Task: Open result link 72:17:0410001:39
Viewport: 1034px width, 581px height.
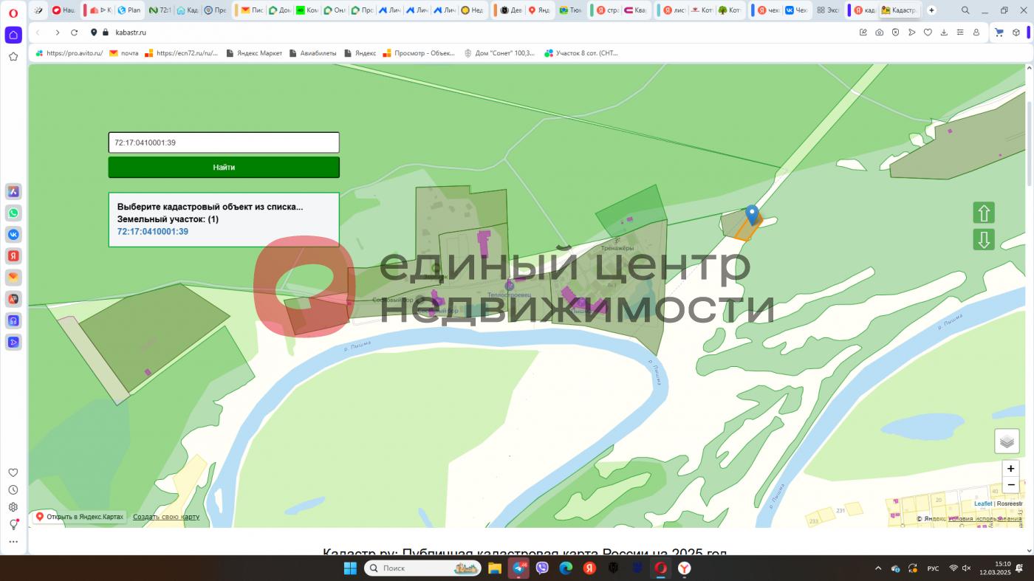Action: click(153, 232)
